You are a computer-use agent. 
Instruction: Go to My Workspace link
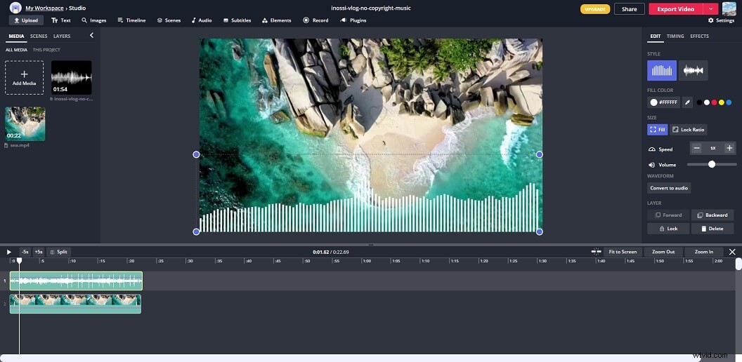point(44,8)
